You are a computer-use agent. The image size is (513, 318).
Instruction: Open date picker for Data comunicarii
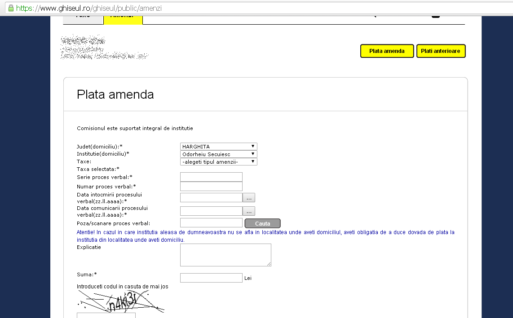[249, 211]
